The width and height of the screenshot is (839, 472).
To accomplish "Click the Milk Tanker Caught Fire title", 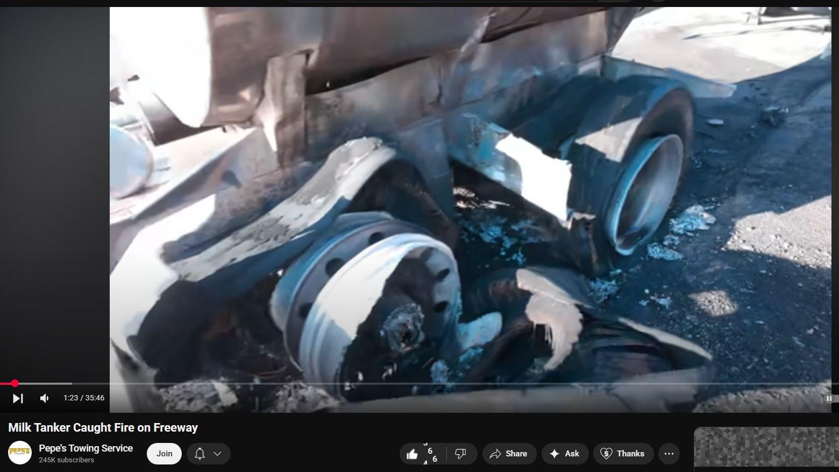I will (x=103, y=428).
